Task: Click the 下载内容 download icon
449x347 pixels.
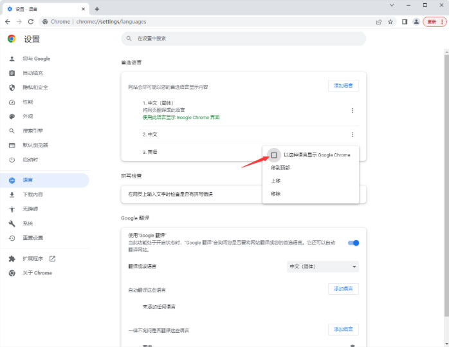Action: (x=12, y=195)
